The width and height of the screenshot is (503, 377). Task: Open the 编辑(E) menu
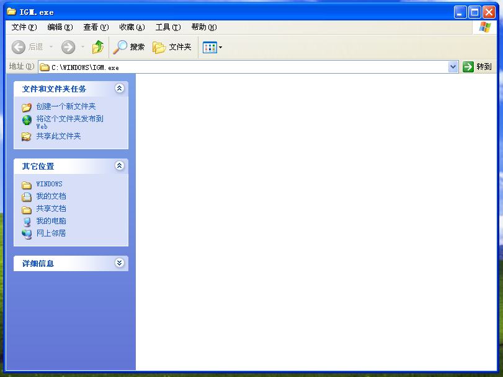[60, 27]
